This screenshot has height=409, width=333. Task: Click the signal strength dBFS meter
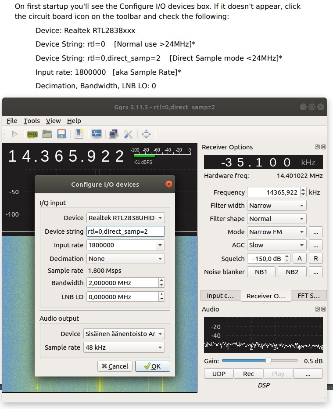pos(162,156)
